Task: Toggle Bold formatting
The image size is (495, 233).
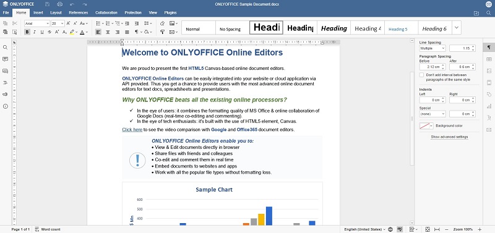Action: (x=27, y=32)
